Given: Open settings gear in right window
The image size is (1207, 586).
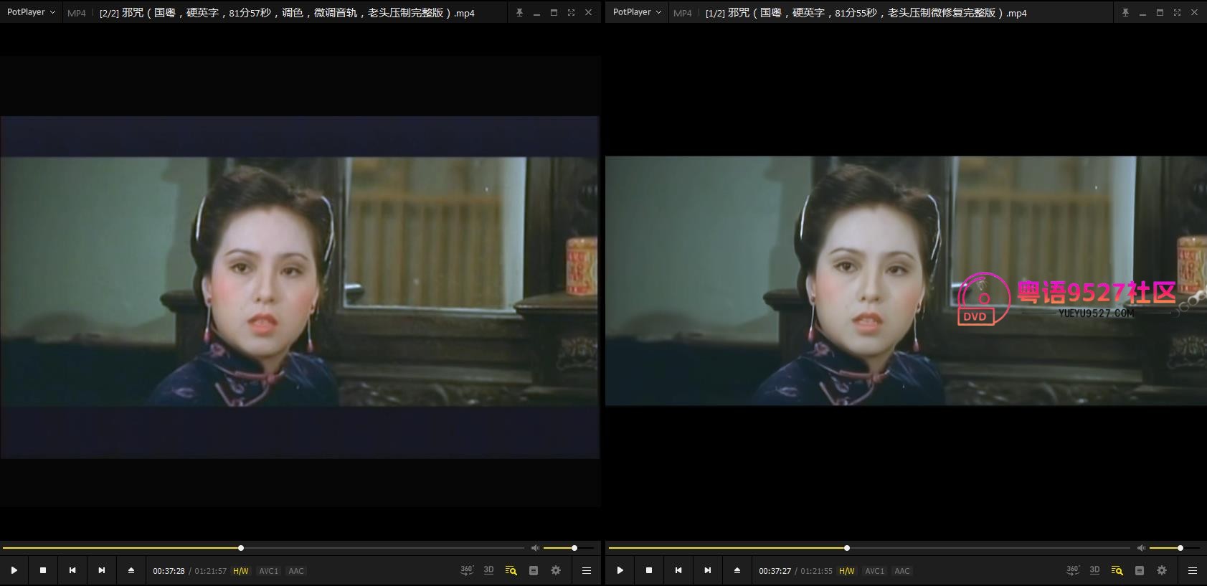Looking at the screenshot, I should [1162, 570].
